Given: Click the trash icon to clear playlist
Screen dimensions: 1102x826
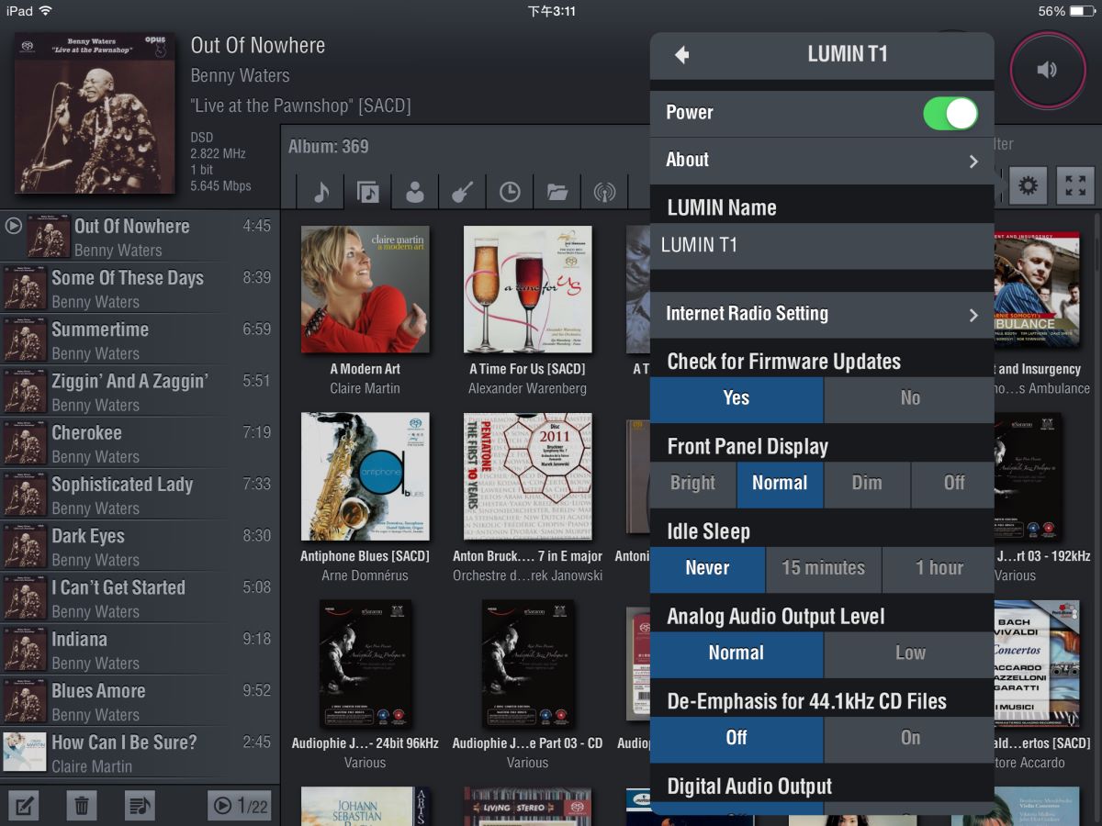Looking at the screenshot, I should point(82,806).
